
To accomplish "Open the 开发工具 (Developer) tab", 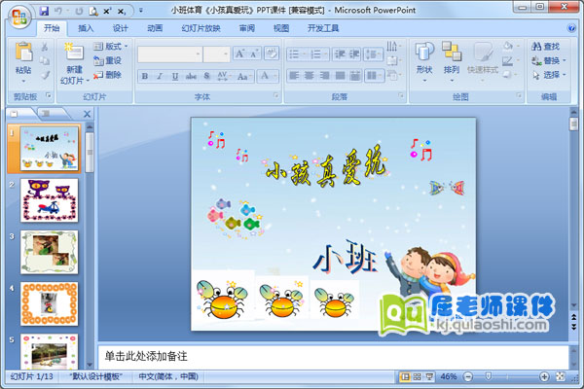I will click(323, 28).
